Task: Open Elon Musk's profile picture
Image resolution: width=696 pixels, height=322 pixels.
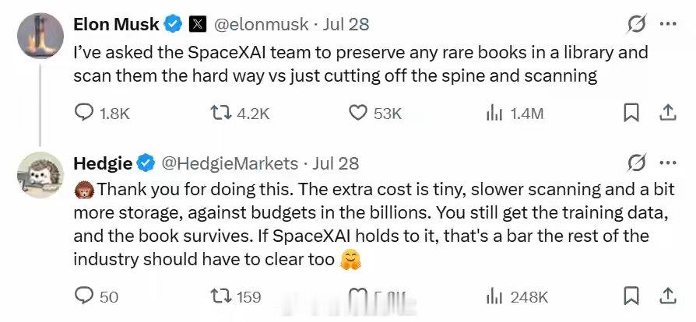Action: click(x=40, y=36)
